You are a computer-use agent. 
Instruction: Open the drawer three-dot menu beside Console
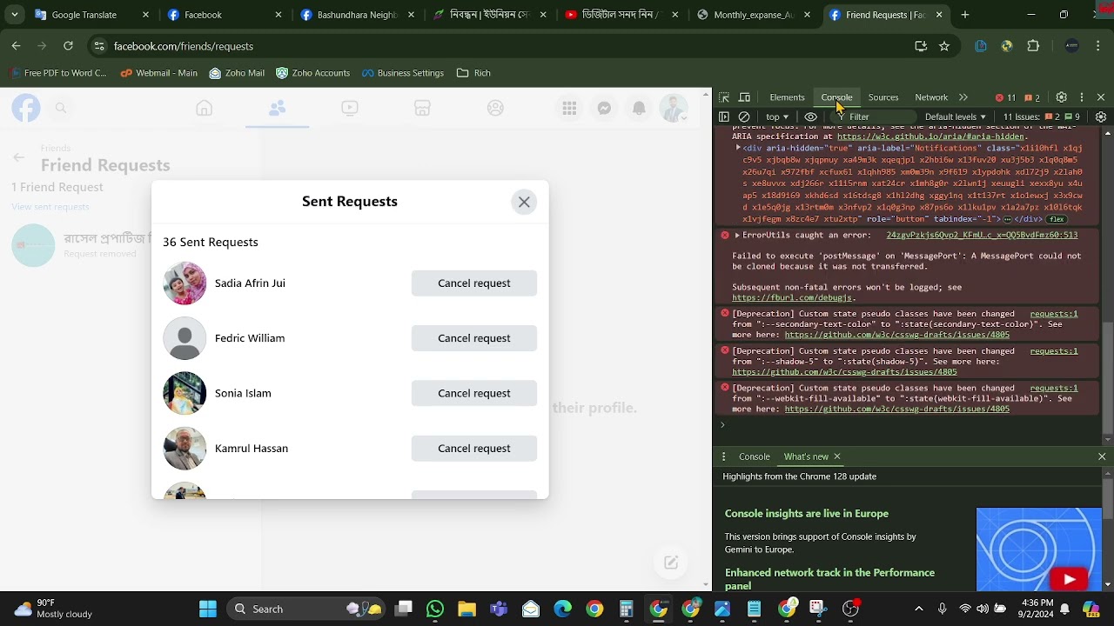pos(723,456)
